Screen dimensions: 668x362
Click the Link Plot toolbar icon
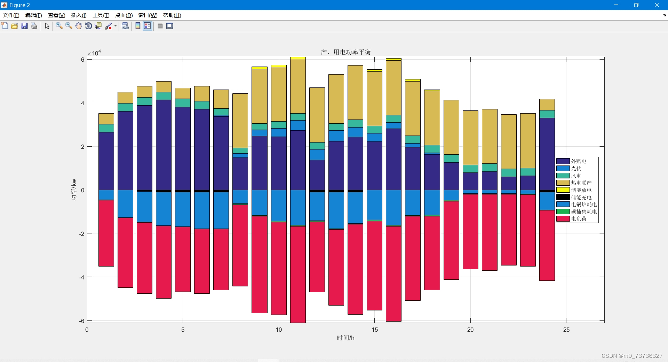[x=125, y=26]
